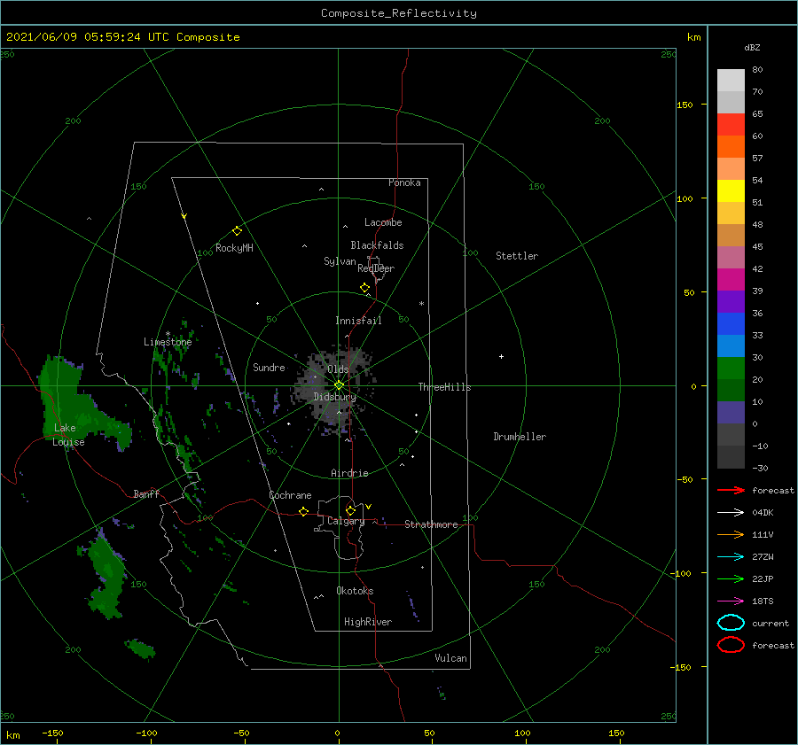Click the Limestone label
Viewport: 798px width, 745px height.
[x=168, y=342]
